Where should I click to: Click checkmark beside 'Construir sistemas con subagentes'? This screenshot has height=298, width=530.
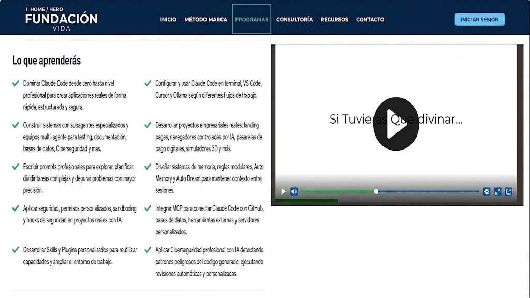pos(16,125)
